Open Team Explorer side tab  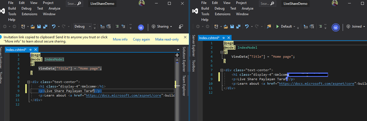184,85
